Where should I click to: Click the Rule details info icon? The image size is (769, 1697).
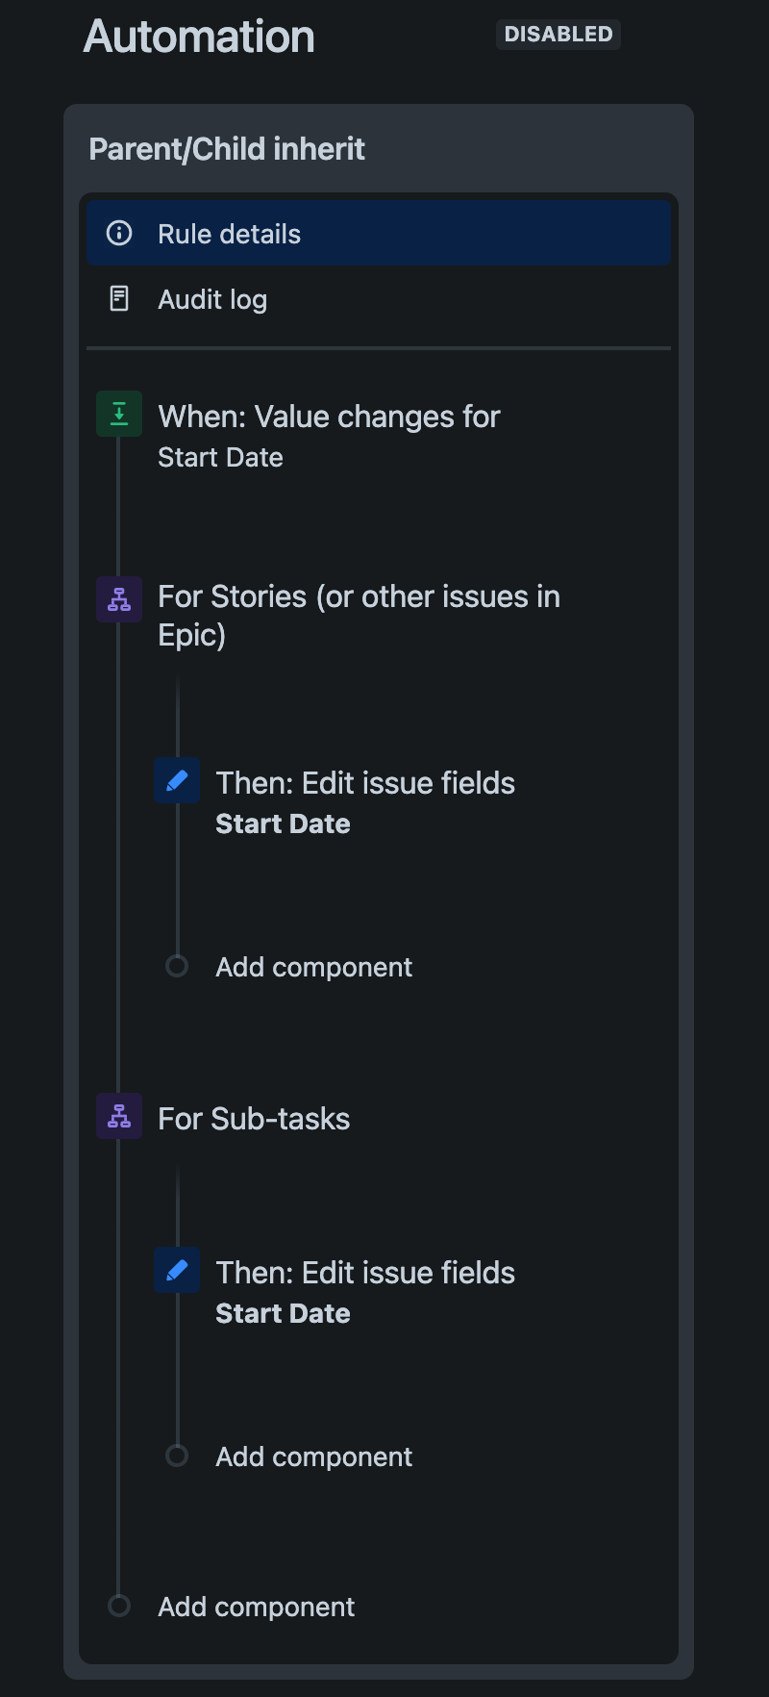[x=119, y=233]
